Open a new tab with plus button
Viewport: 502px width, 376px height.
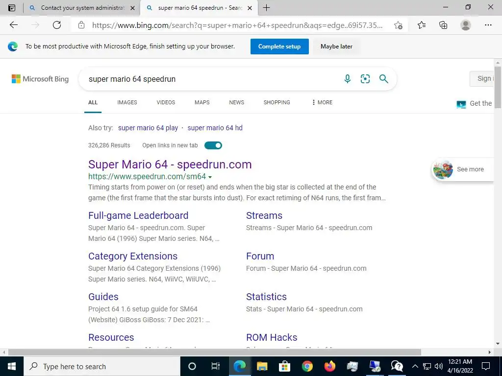coord(266,8)
